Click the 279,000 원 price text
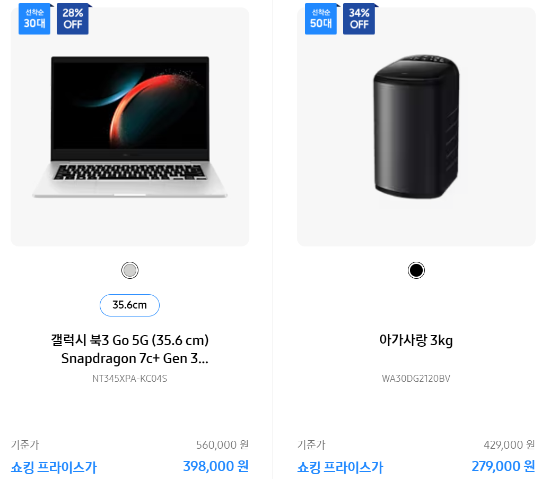541x479 pixels. click(x=502, y=466)
